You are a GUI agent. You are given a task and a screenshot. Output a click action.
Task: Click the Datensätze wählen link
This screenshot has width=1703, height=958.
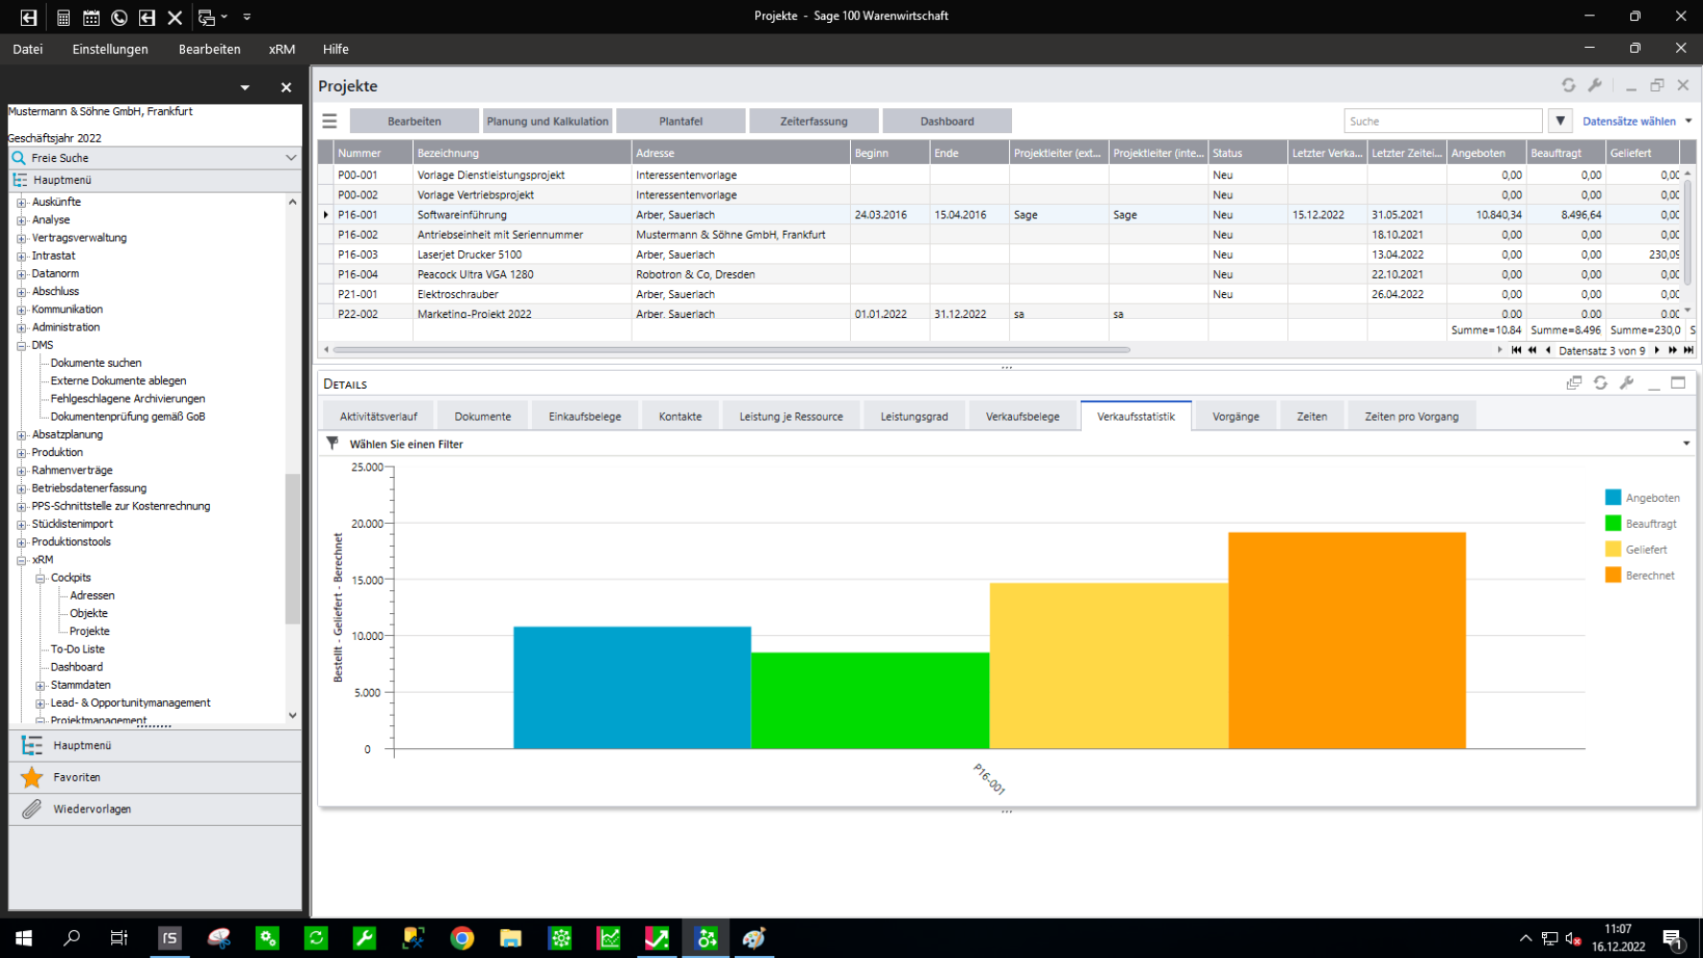(1628, 122)
